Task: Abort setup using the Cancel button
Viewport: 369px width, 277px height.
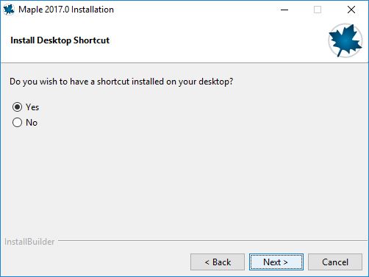Action: click(x=335, y=262)
